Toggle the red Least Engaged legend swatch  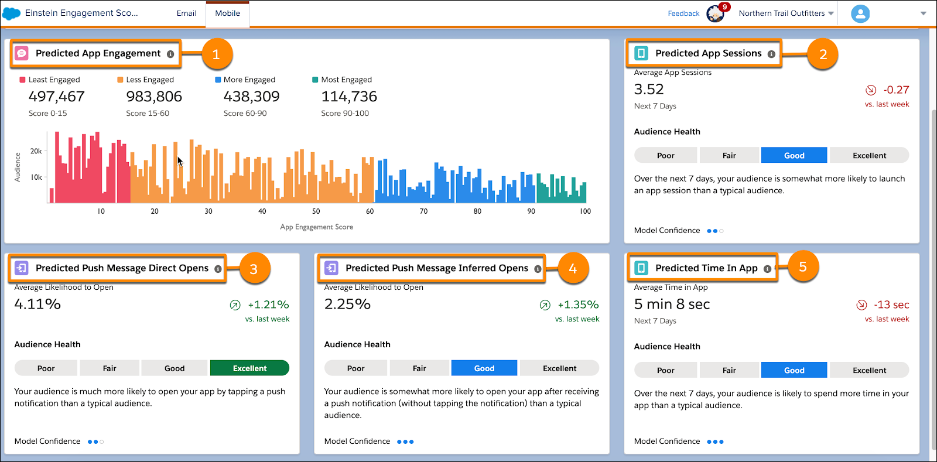[22, 80]
